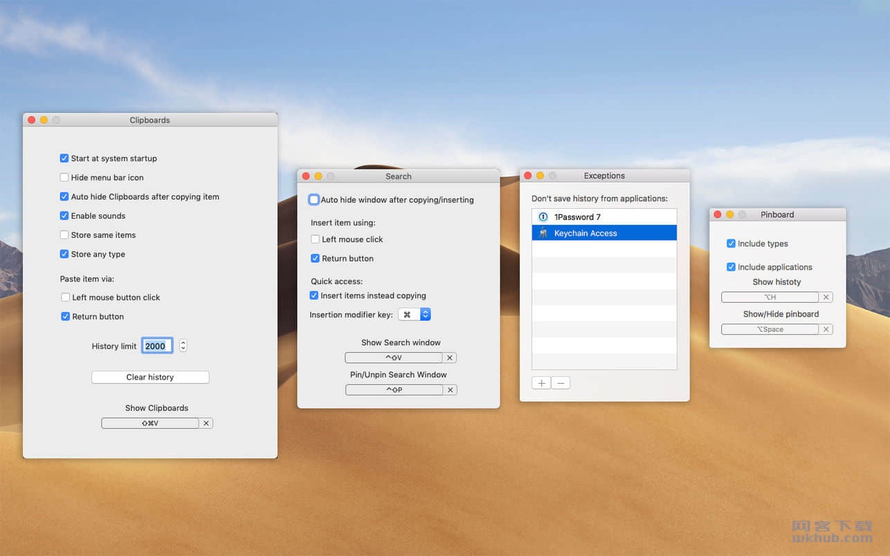Image resolution: width=890 pixels, height=556 pixels.
Task: Toggle Include applications in Pinboard
Action: (731, 267)
